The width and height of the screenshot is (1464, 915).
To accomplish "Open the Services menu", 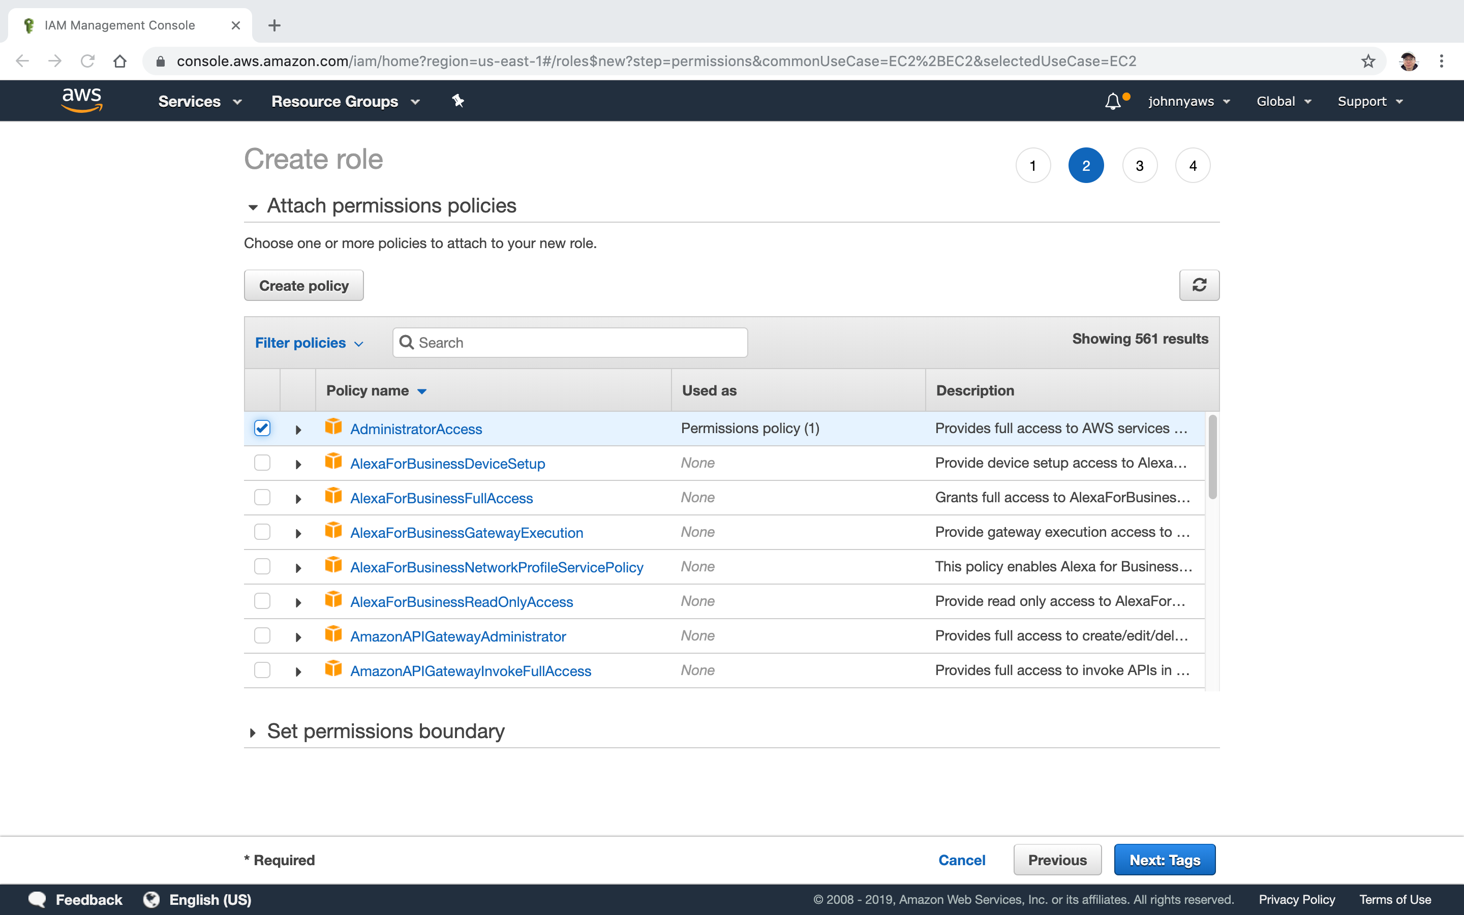I will click(x=200, y=101).
